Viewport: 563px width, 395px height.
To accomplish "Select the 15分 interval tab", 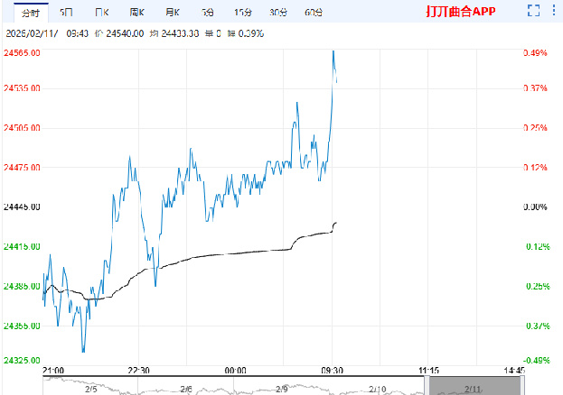I will tap(242, 14).
